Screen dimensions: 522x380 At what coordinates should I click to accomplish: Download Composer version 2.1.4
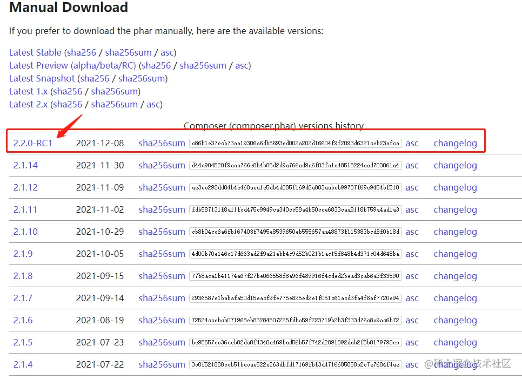click(x=23, y=365)
